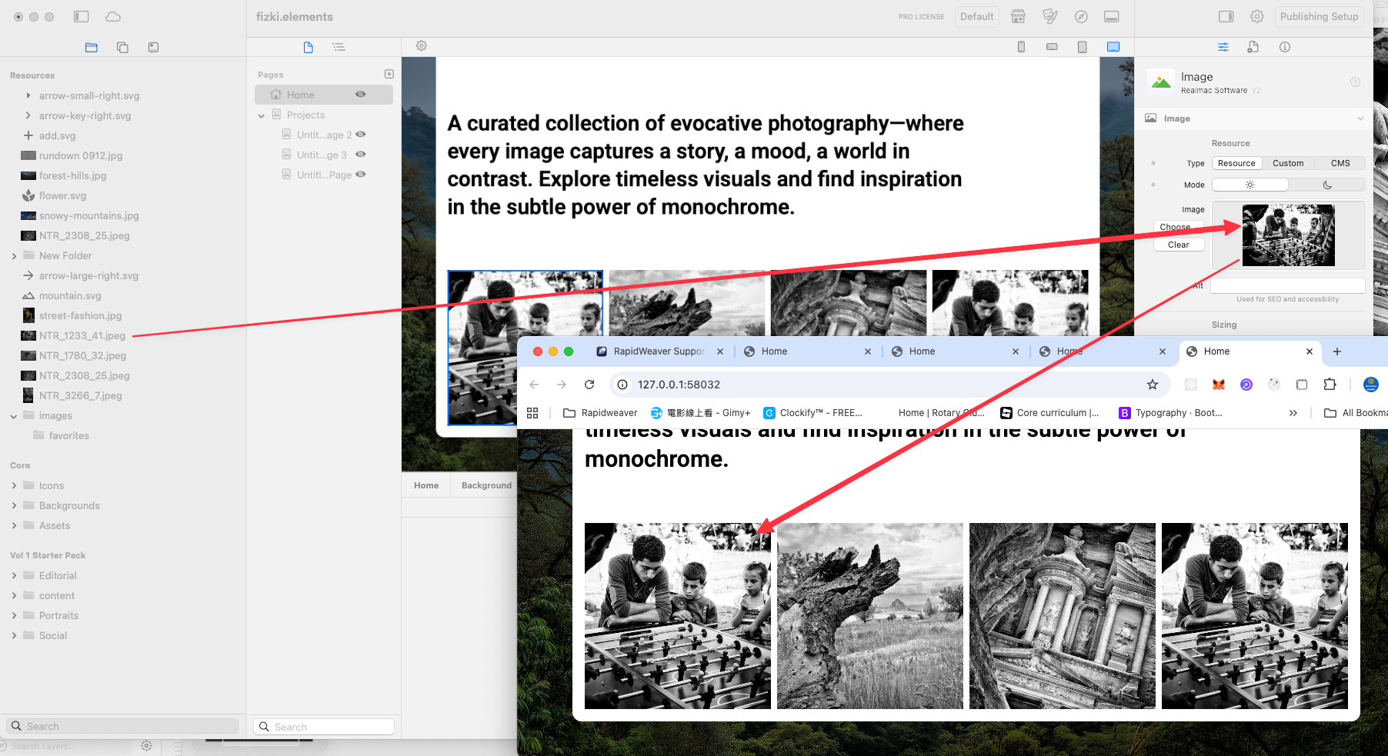Expand the Backgrounds core folder
Viewport: 1388px width, 756px height.
[14, 506]
